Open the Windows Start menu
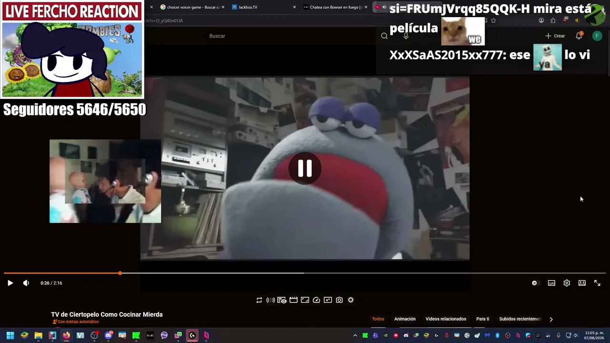This screenshot has height=343, width=610. (10, 335)
